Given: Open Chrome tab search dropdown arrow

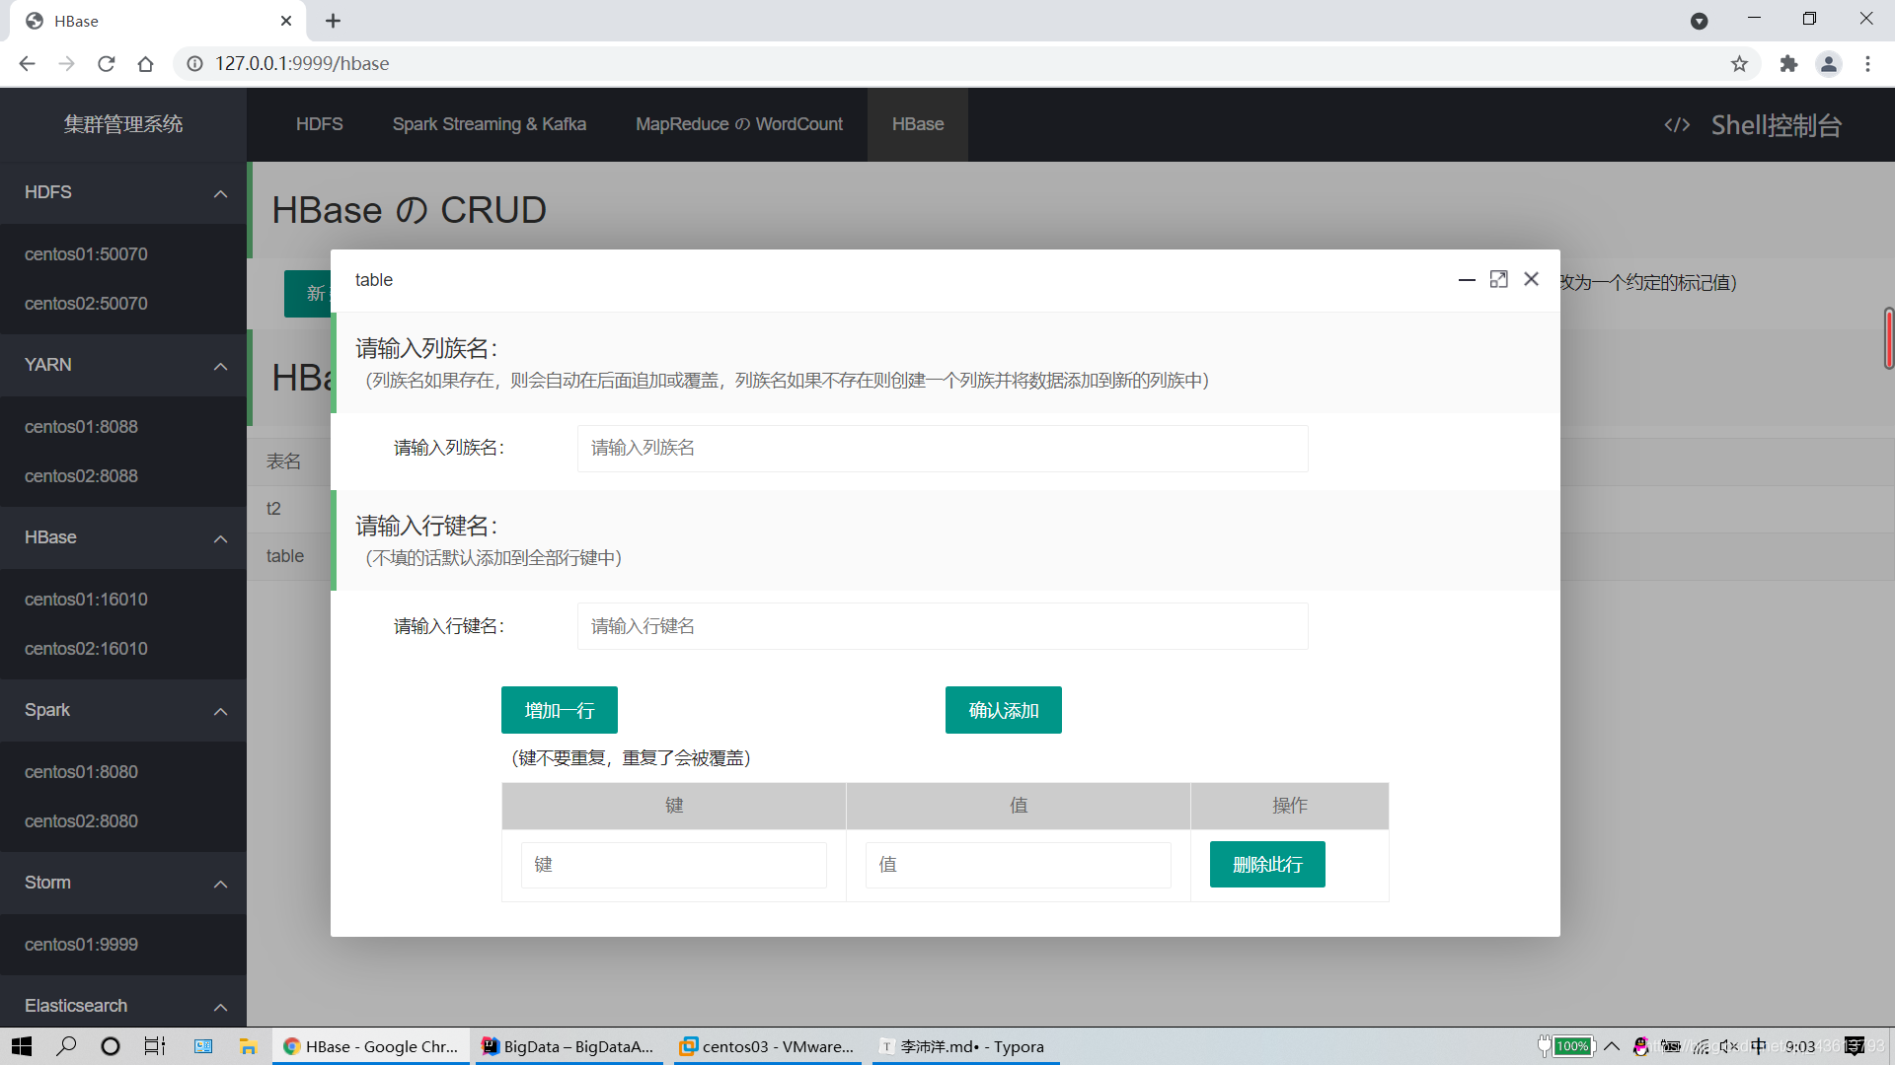Looking at the screenshot, I should [x=1699, y=21].
